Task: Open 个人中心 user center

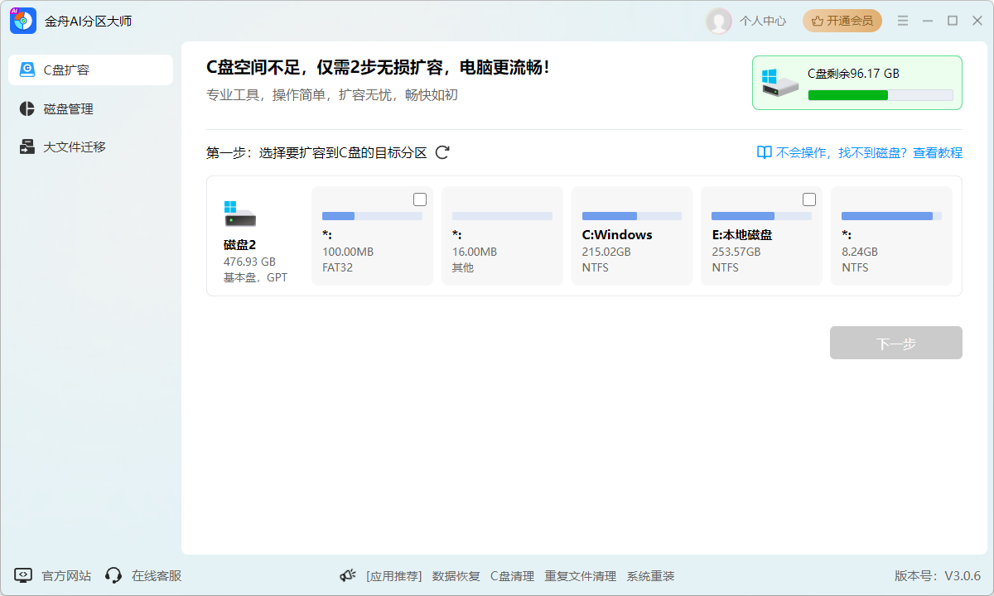Action: pos(763,21)
